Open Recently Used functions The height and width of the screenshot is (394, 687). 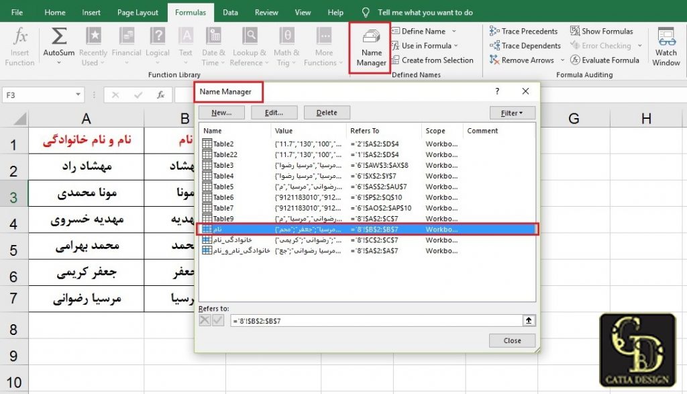click(93, 46)
